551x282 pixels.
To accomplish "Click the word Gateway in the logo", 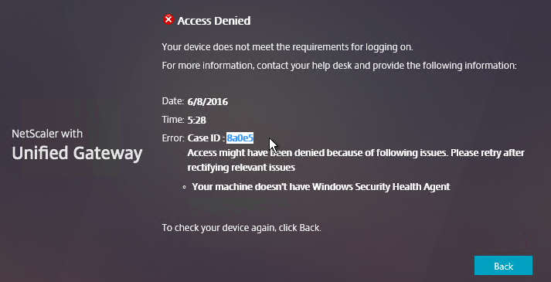I will coord(107,153).
